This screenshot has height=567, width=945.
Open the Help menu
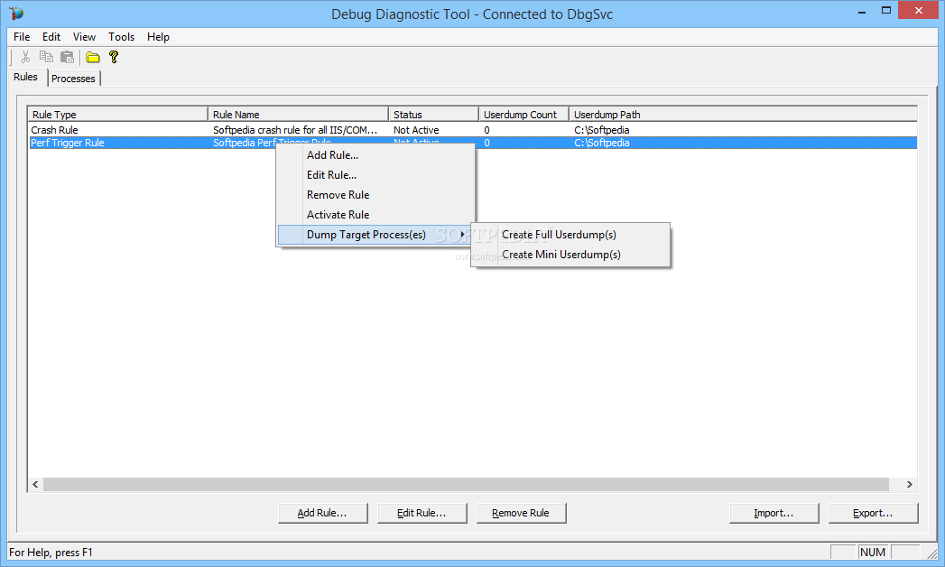click(158, 37)
